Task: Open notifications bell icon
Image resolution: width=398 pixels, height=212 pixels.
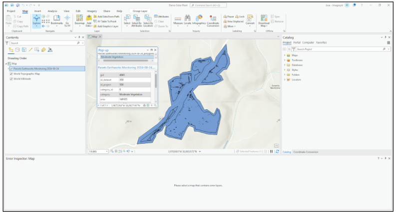Action: tap(355, 5)
